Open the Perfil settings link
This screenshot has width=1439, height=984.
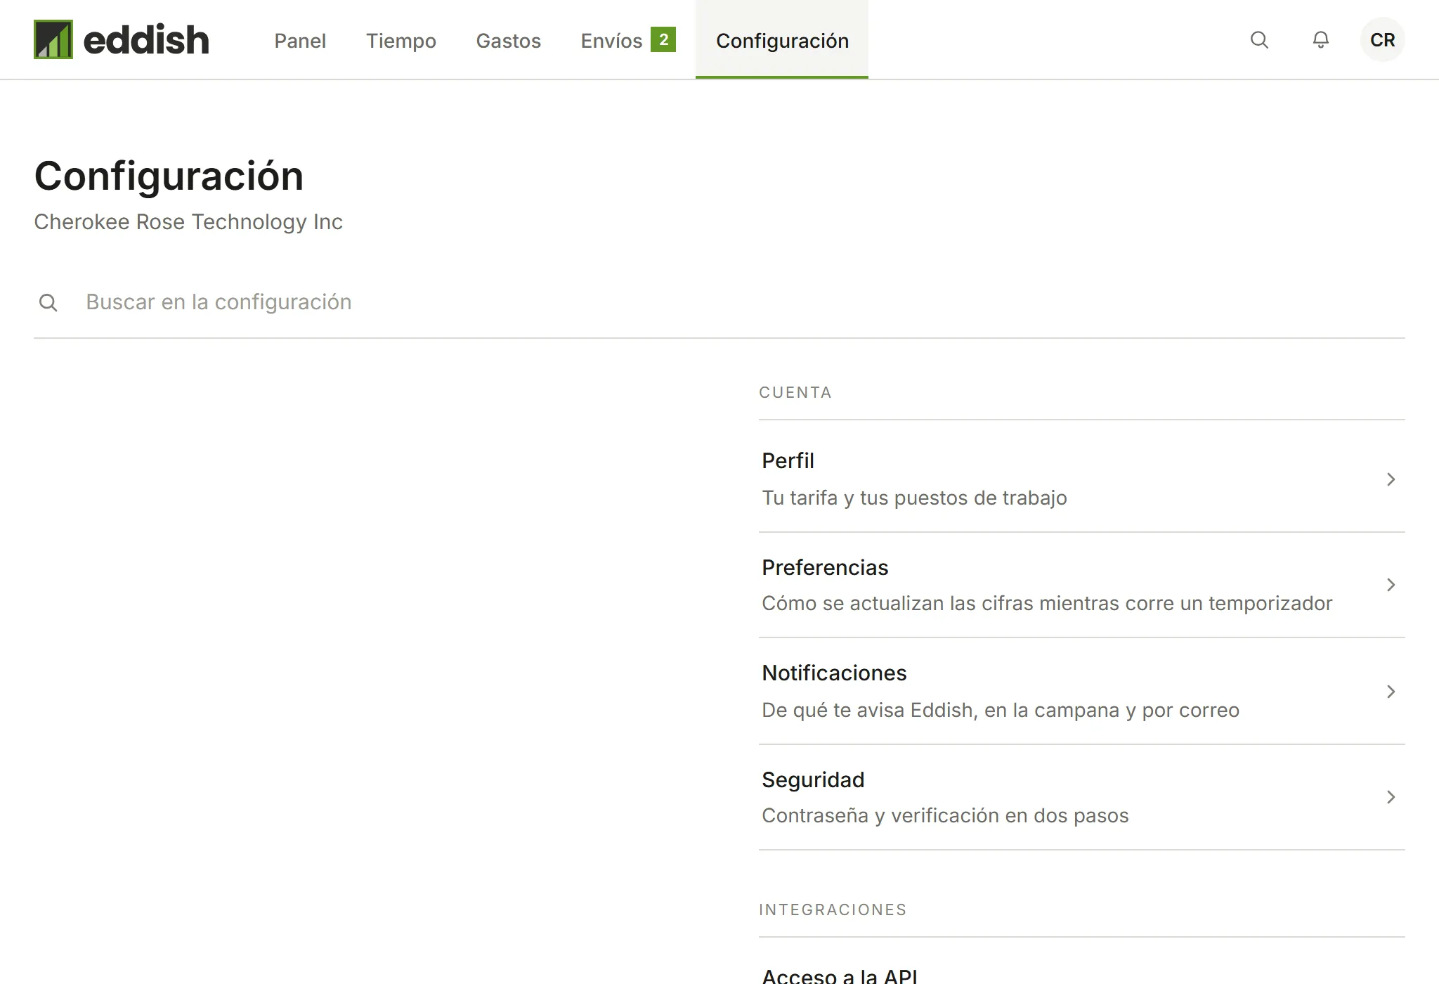coord(1082,478)
